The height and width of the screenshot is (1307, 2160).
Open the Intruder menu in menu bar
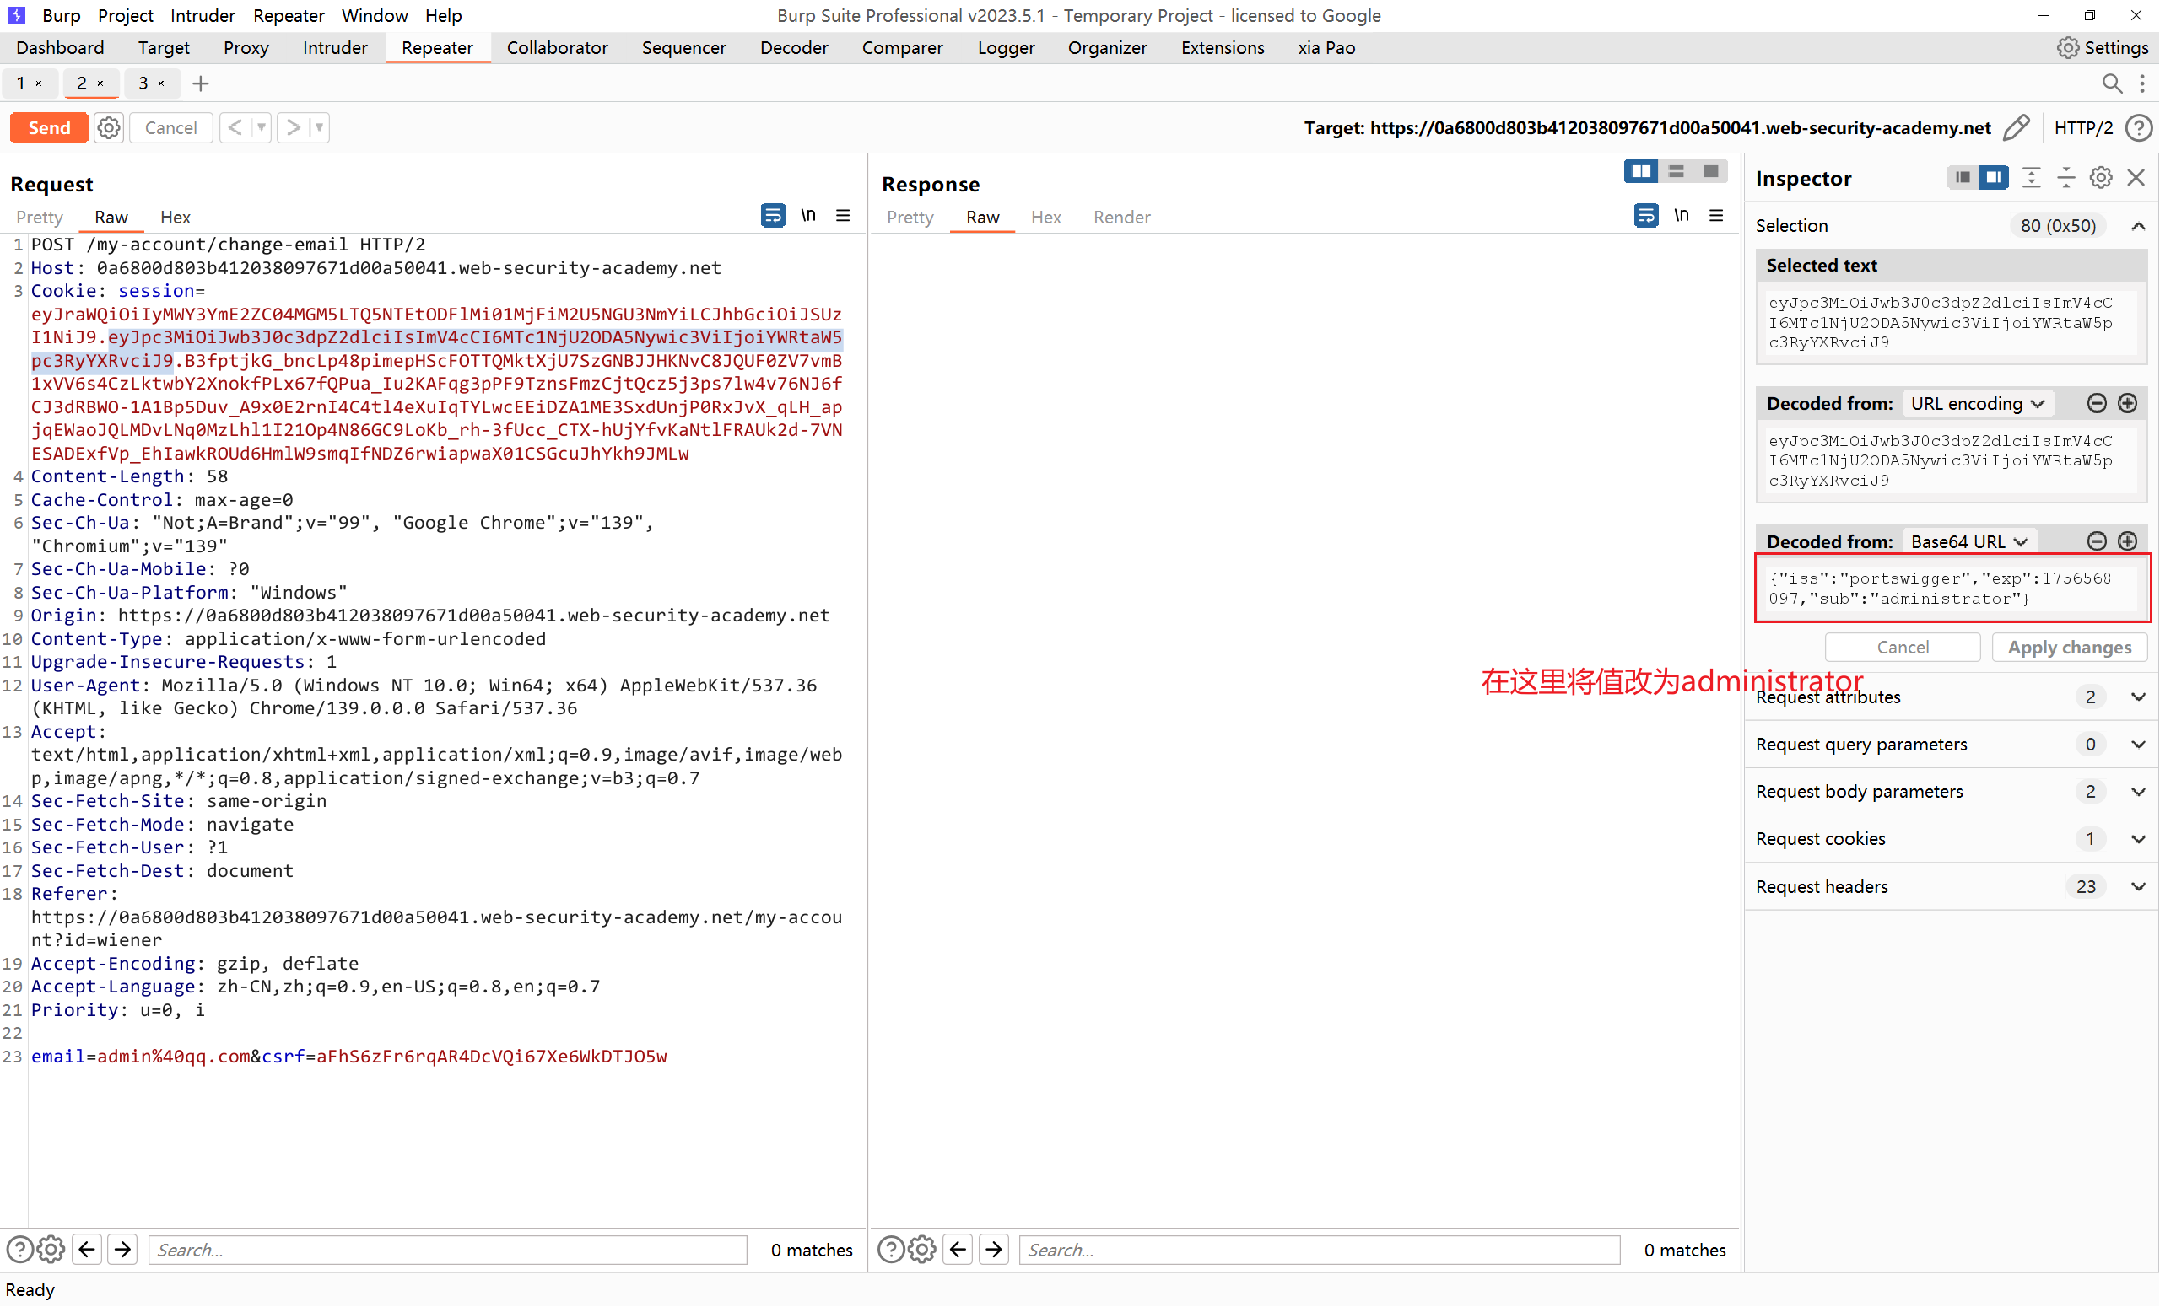202,16
